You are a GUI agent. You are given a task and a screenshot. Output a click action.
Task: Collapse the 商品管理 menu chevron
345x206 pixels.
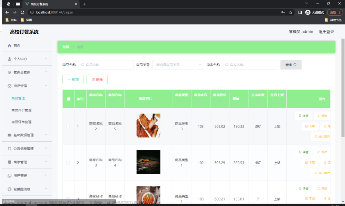pyautogui.click(x=46, y=86)
